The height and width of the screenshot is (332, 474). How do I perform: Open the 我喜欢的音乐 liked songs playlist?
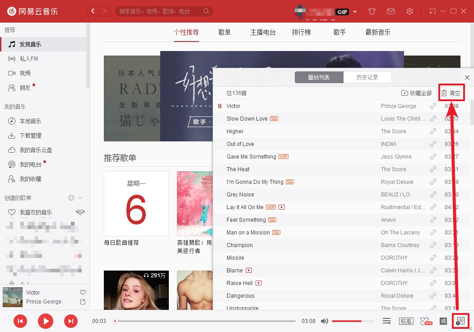pos(36,212)
